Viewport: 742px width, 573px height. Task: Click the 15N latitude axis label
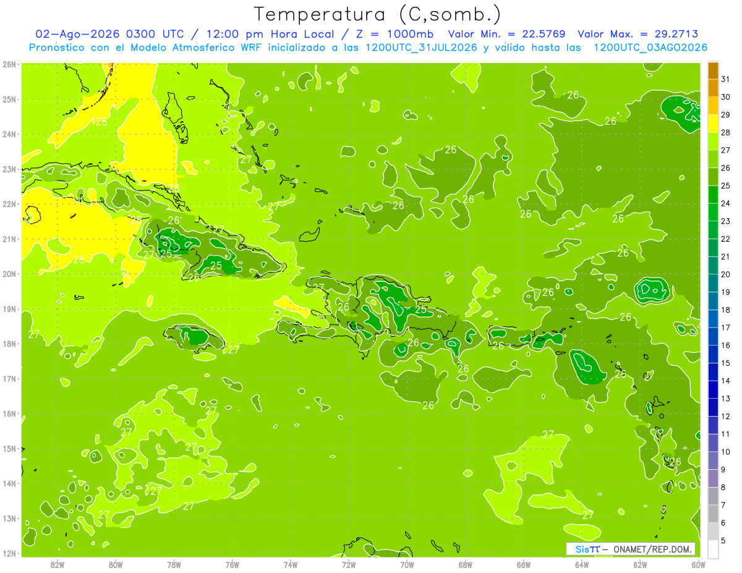(x=9, y=448)
